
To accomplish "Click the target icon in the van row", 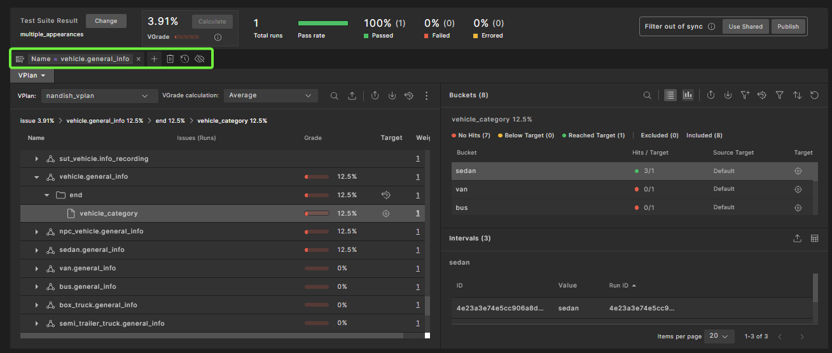I will [798, 190].
